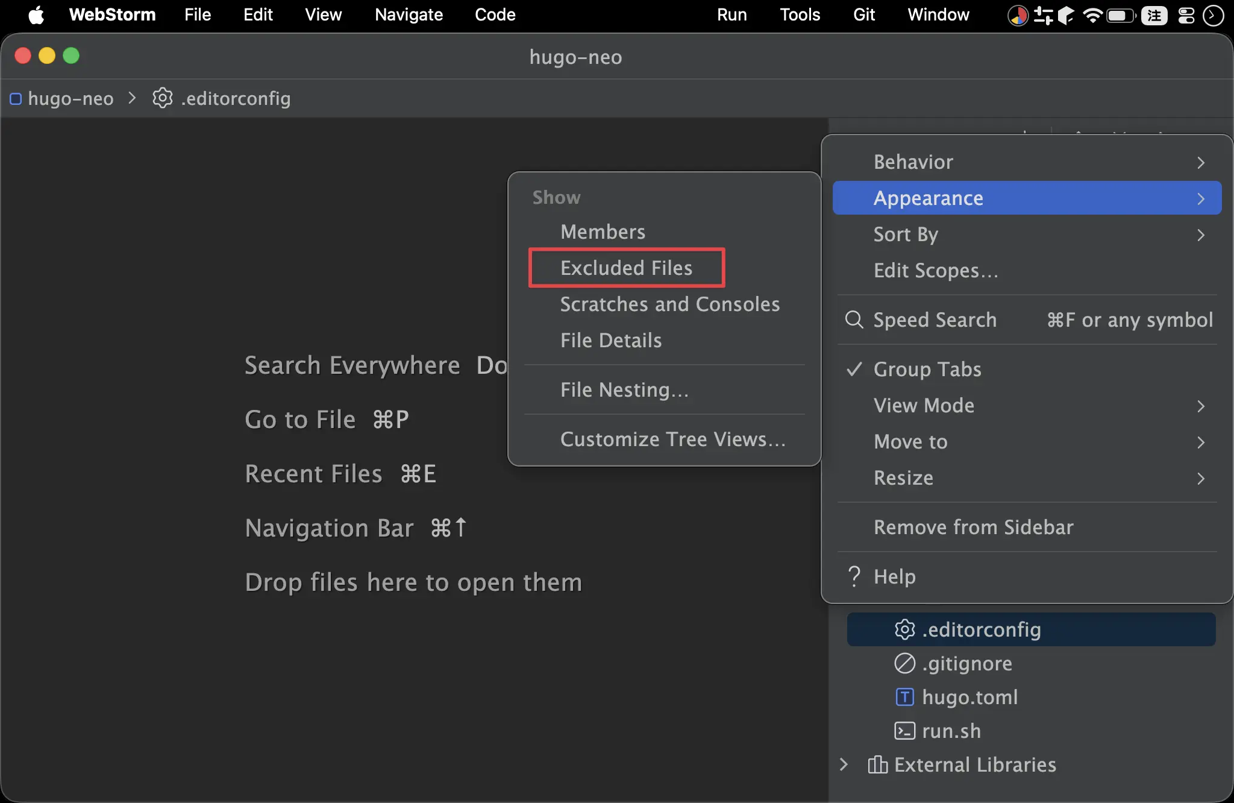This screenshot has width=1234, height=803.
Task: Toggle Scratches and Consoles display
Action: pos(665,304)
